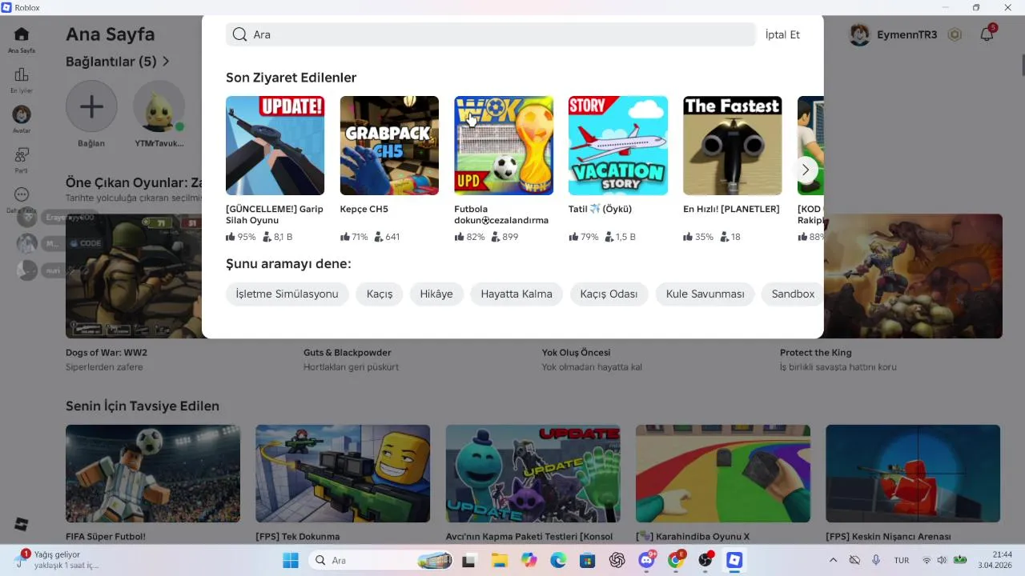Expand Bağlantılar (5) chevron

click(x=166, y=62)
